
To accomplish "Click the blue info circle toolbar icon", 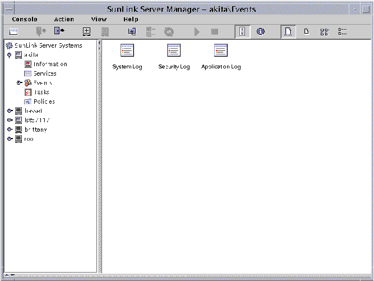I will click(x=261, y=31).
